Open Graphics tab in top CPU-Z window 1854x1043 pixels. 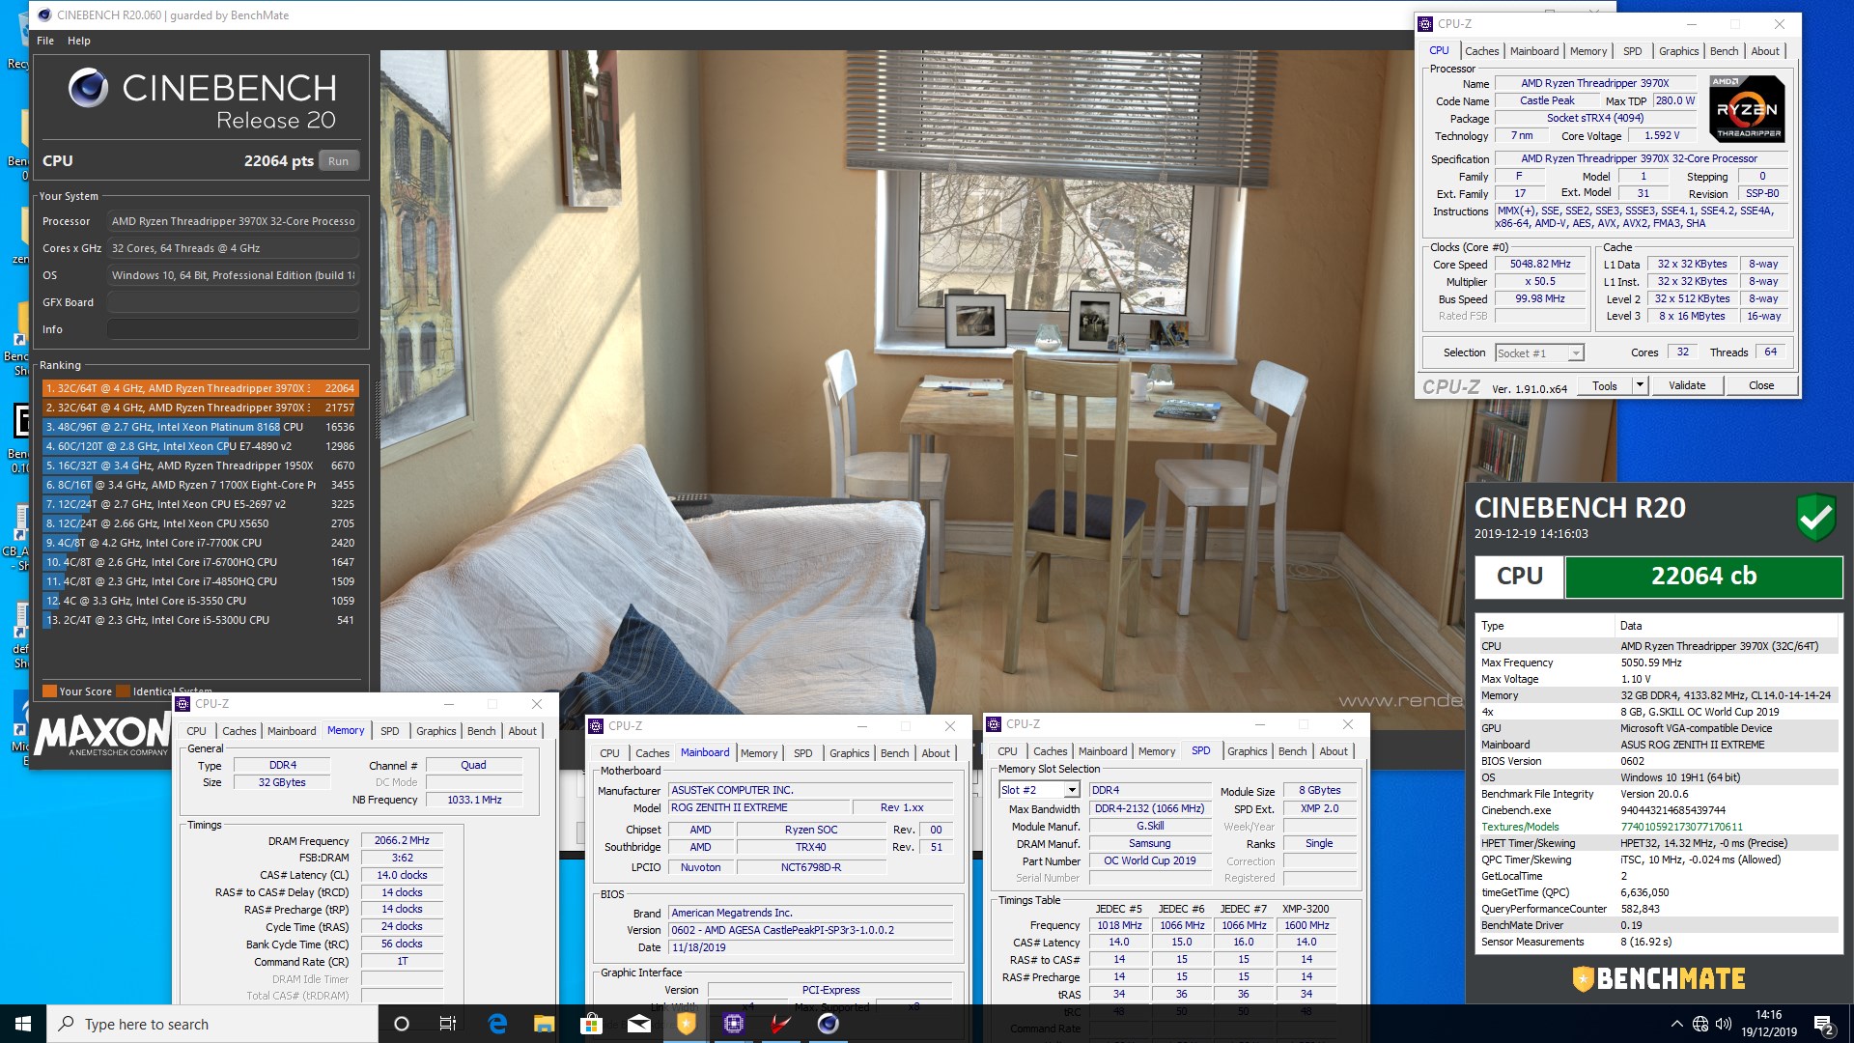point(1678,51)
